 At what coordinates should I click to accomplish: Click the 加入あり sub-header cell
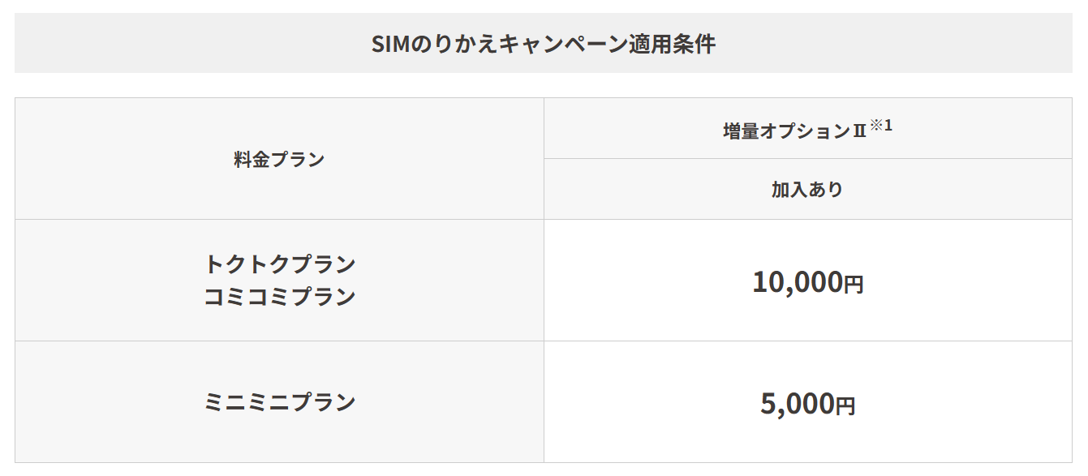[x=808, y=189]
